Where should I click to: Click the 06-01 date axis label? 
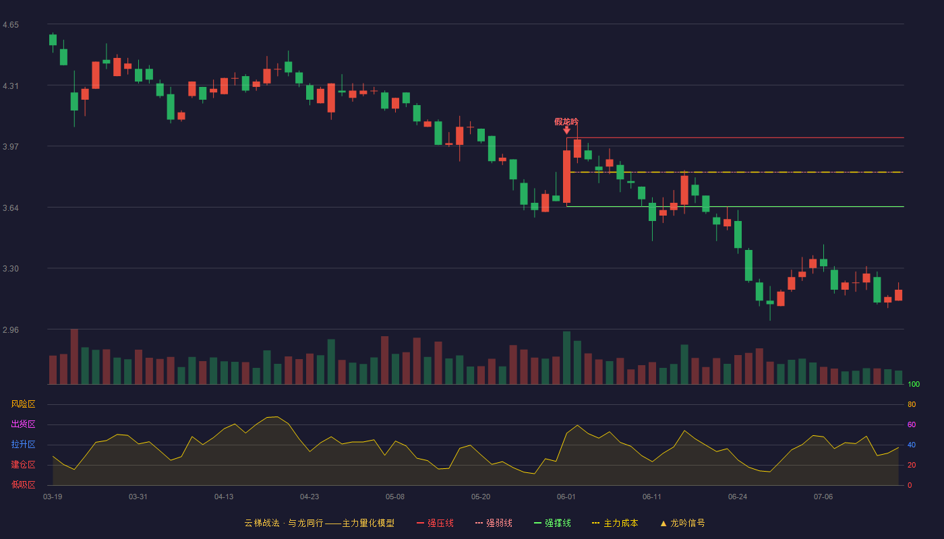pyautogui.click(x=566, y=497)
